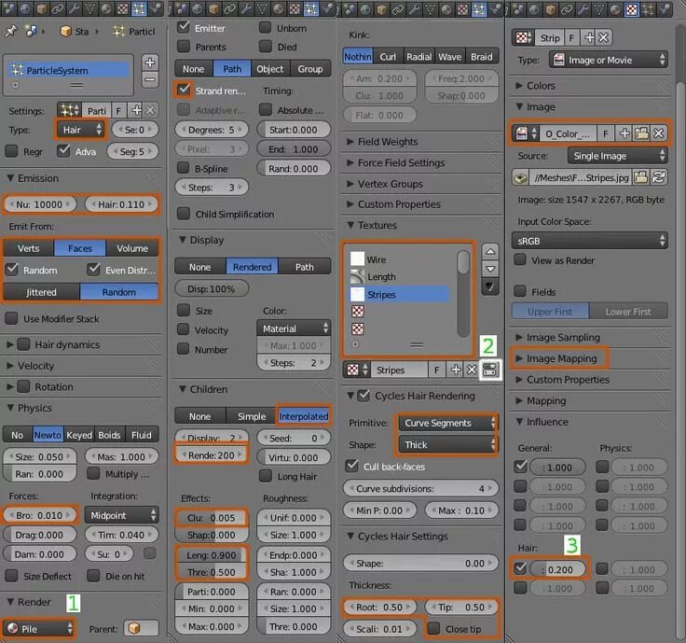Move texture slot down arrow beside Textures list
Viewport: 686px width, 643px height.
490,269
